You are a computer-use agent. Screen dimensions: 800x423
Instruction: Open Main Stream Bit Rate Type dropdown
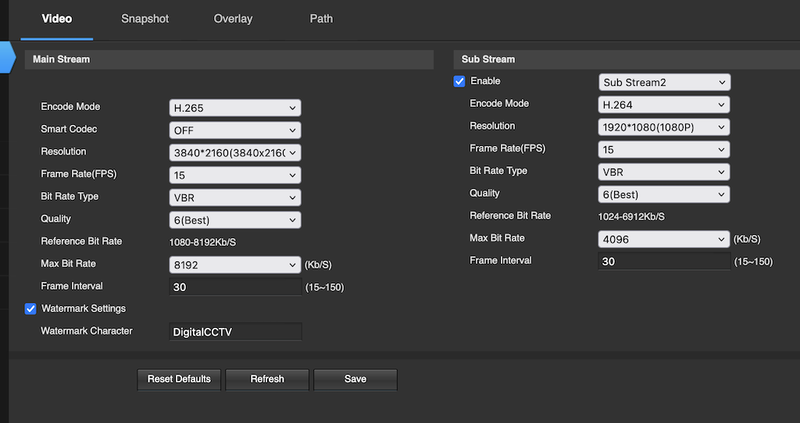click(235, 197)
